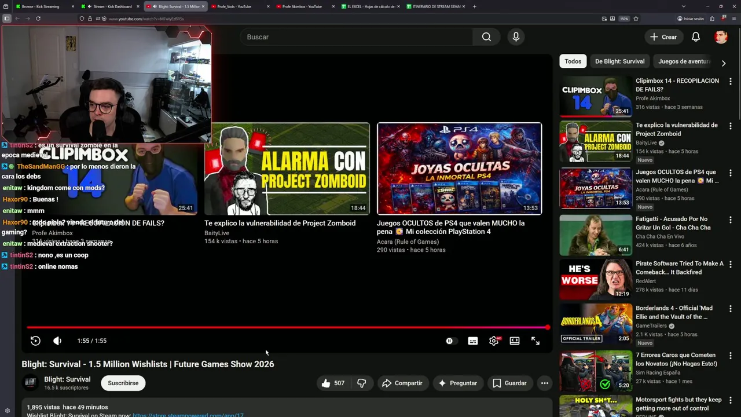Open player settings gear

point(494,341)
